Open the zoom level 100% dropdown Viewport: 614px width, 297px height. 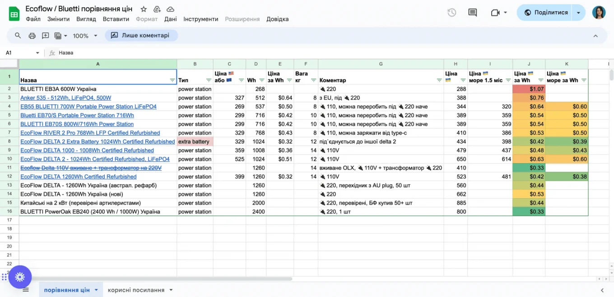85,36
